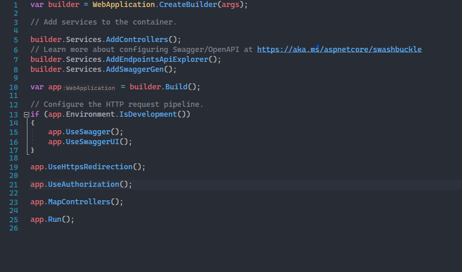Click the Build method on line 10
Viewport: 462px width, 272px height.
[176, 87]
